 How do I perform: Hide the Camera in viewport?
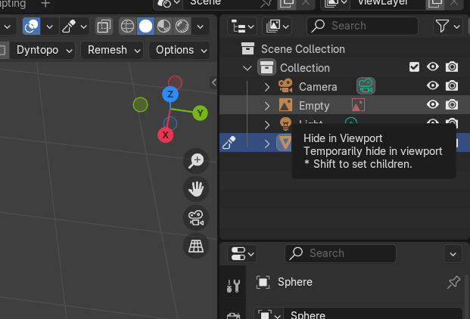pos(433,85)
